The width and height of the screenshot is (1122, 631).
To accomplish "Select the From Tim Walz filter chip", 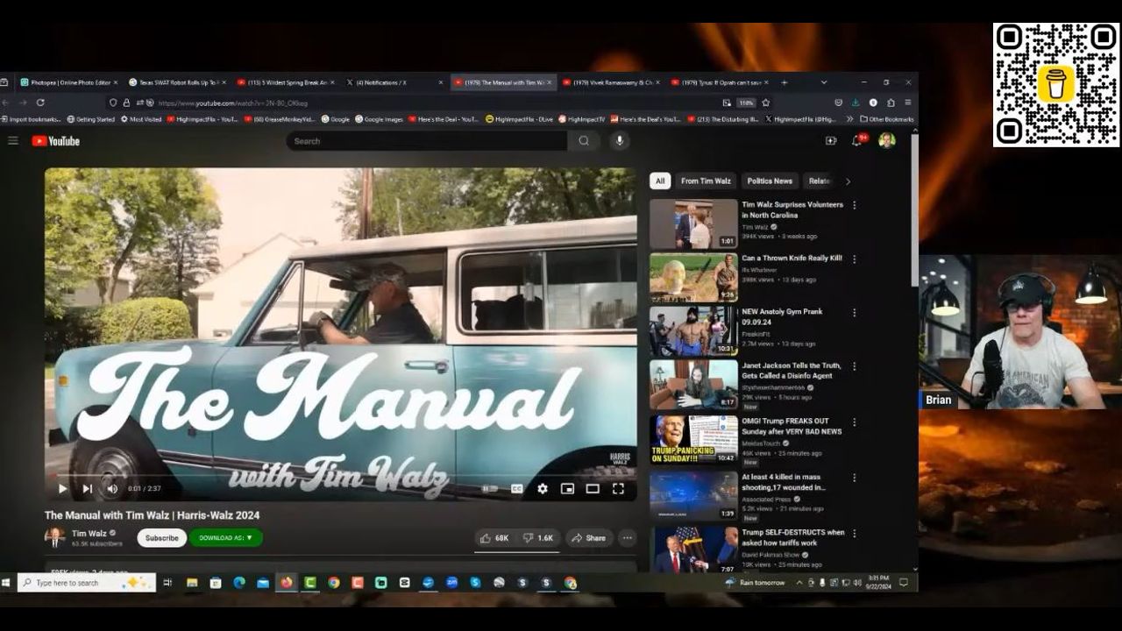I will 706,181.
